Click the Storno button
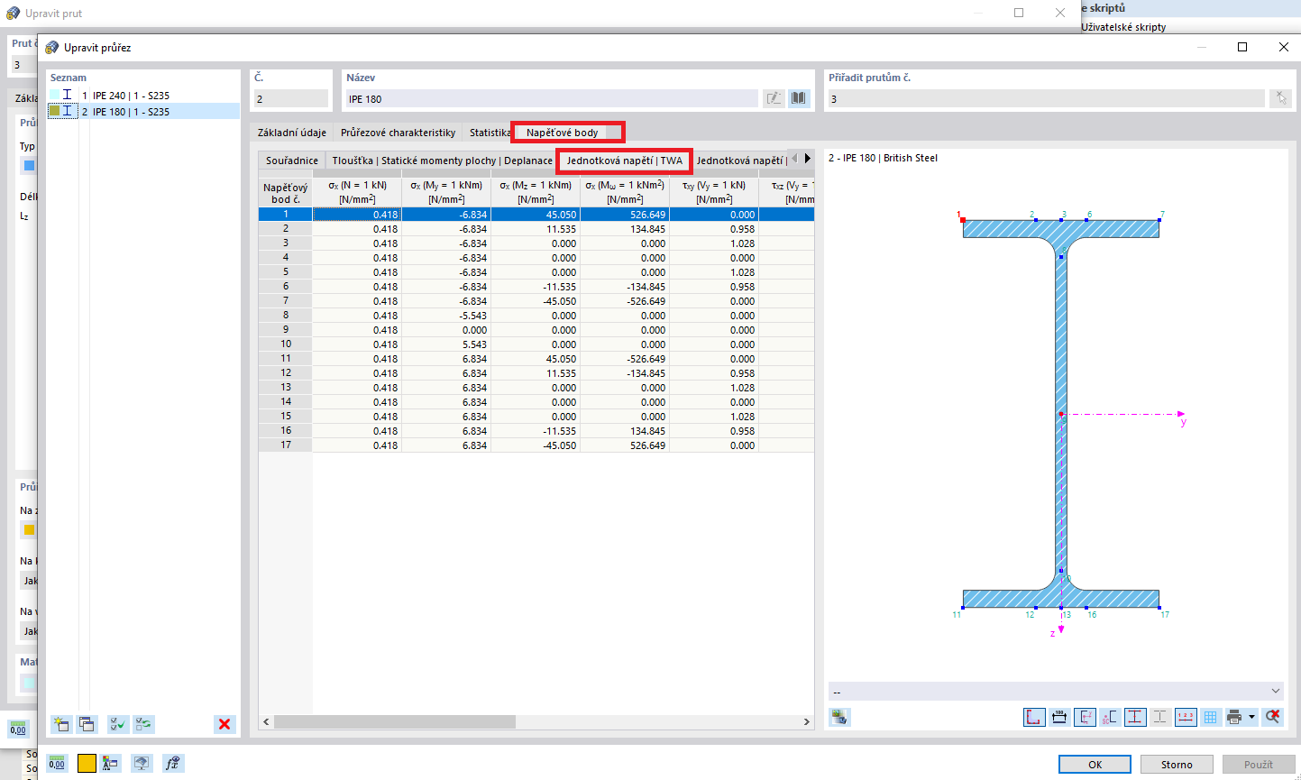1301x780 pixels. coord(1177,765)
